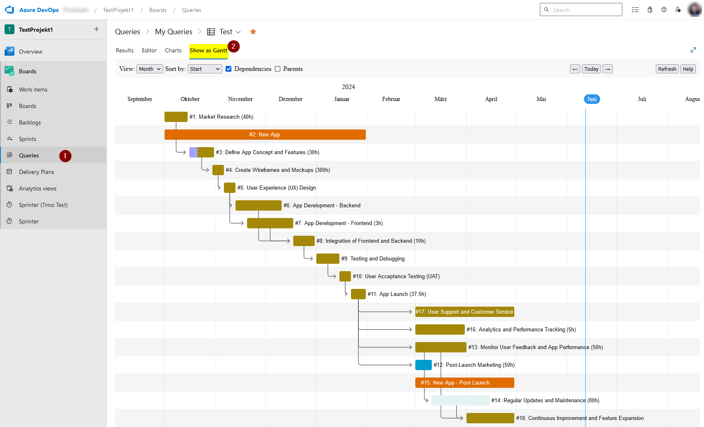The width and height of the screenshot is (704, 427).
Task: Enable the Parents checkbox
Action: (278, 69)
